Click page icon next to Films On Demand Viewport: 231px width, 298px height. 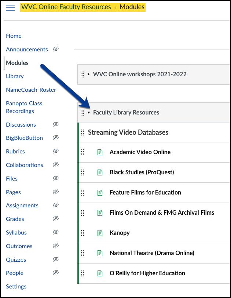(x=100, y=212)
